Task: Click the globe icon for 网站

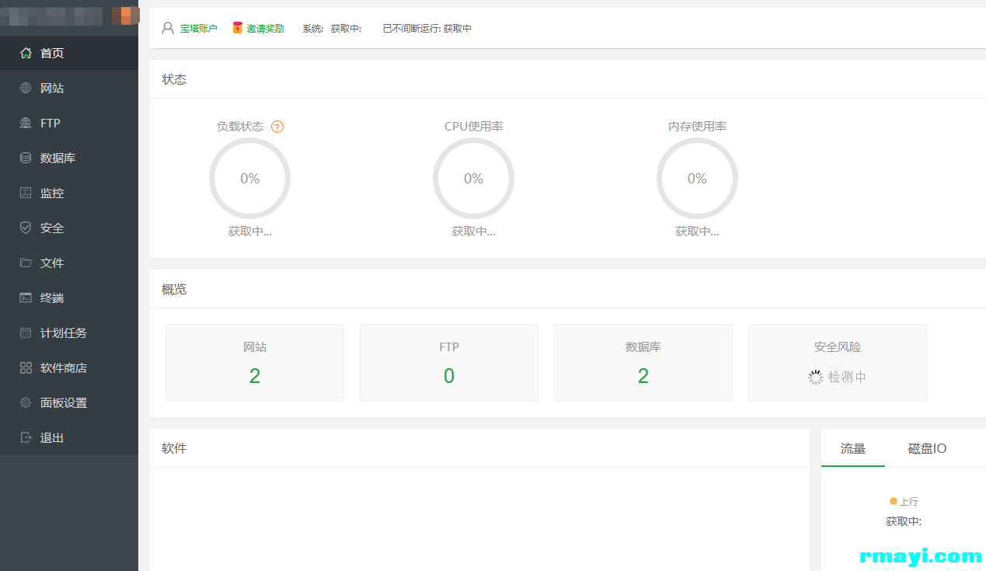Action: [x=26, y=89]
